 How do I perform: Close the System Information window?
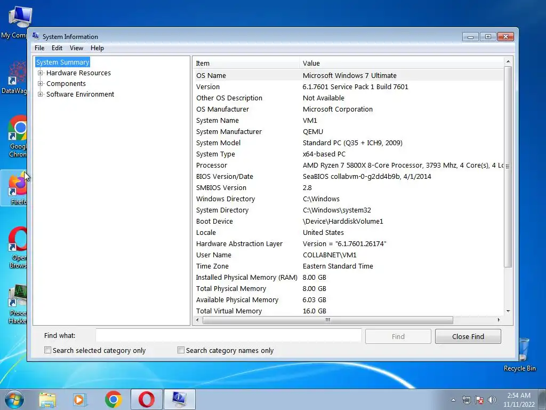tap(505, 37)
